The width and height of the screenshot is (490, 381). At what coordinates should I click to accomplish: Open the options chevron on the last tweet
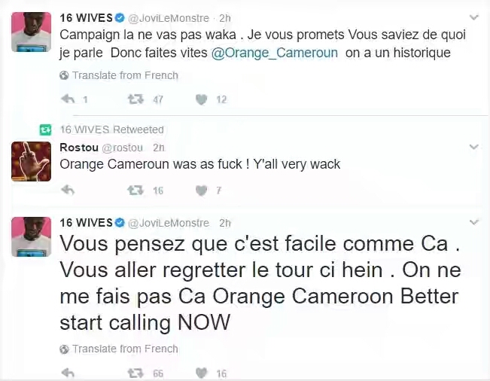click(x=473, y=223)
